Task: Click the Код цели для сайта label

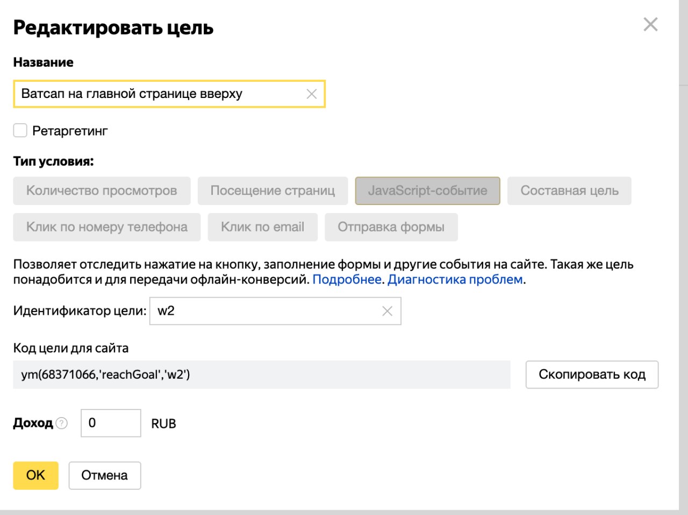Action: (x=71, y=348)
